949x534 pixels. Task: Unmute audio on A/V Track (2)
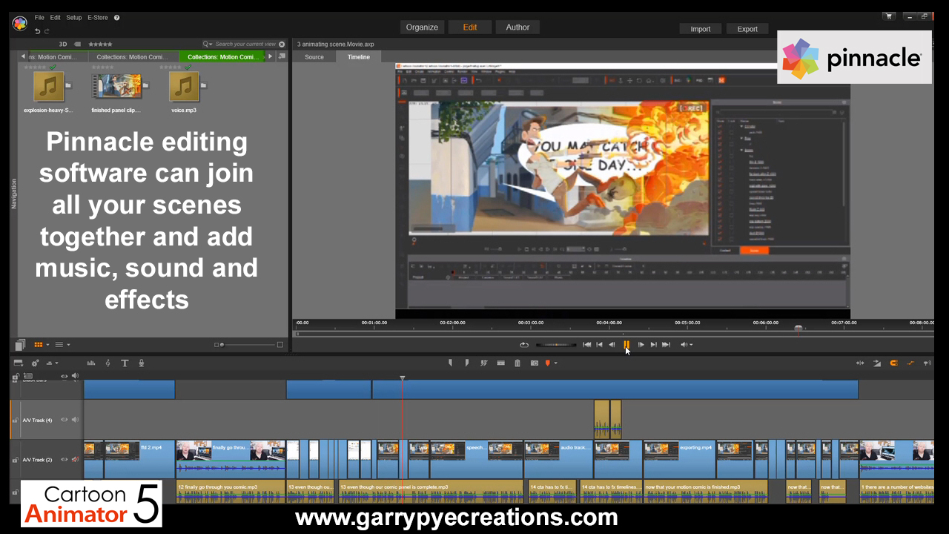coord(75,460)
